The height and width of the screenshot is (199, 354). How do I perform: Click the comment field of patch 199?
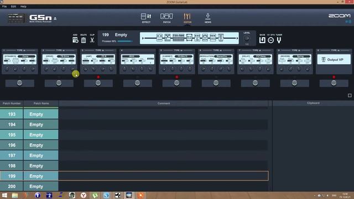click(x=163, y=176)
